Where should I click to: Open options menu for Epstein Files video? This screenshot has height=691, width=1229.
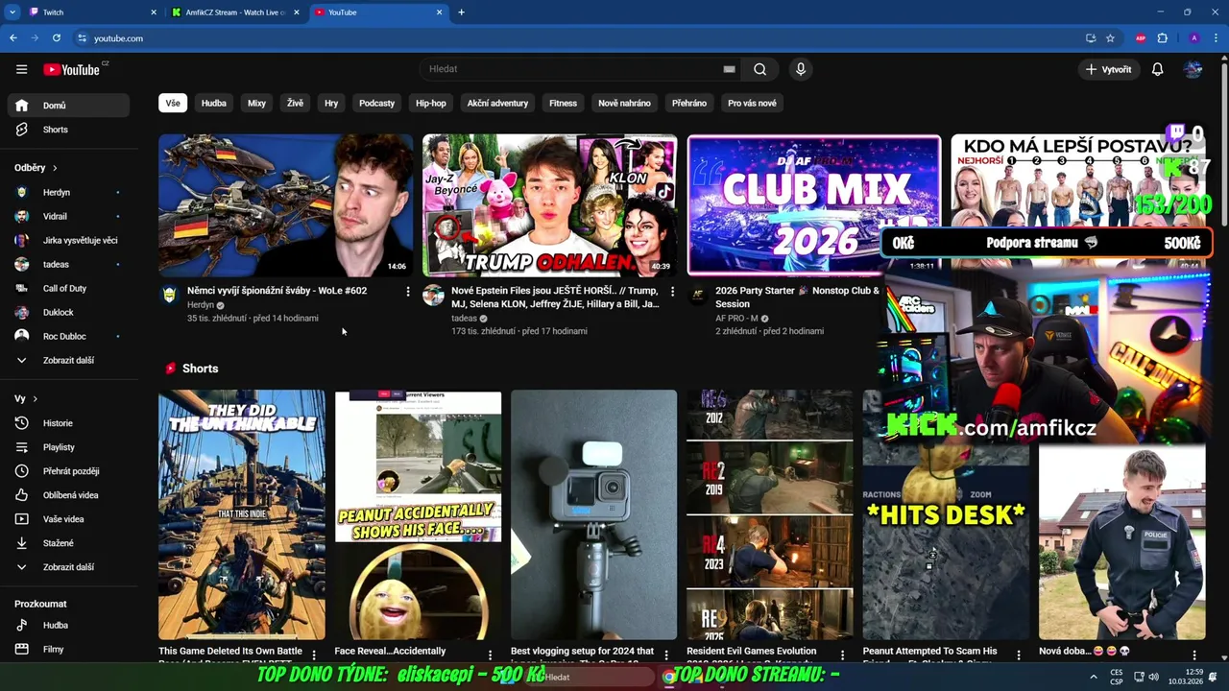coord(672,291)
